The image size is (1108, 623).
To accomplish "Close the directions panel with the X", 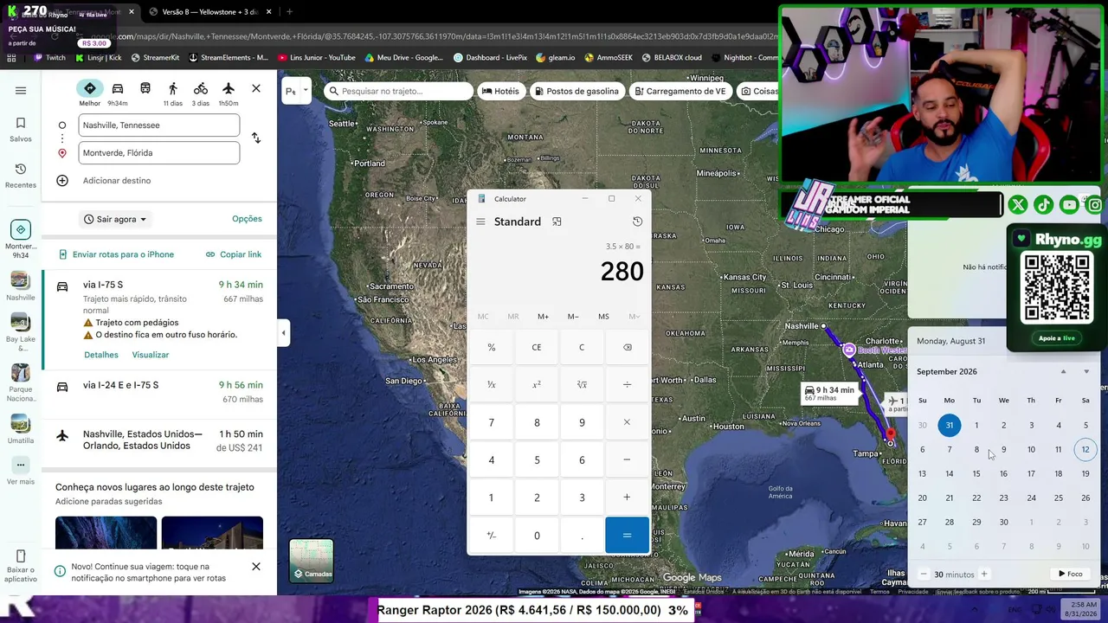I will pos(256,88).
